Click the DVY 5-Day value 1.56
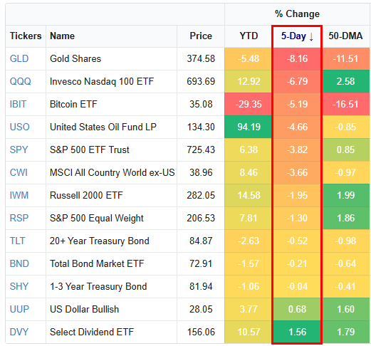Screen dimensions: 371x346 (x=297, y=332)
